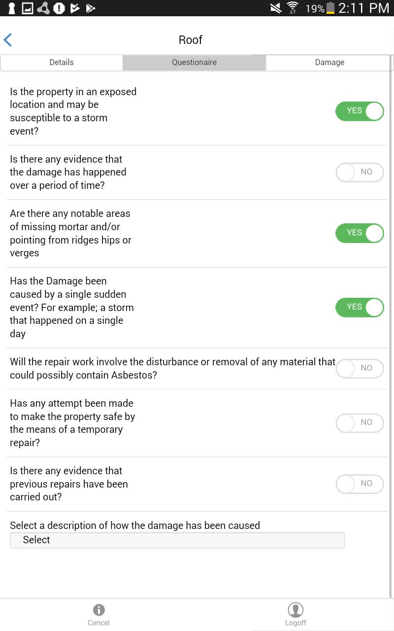The image size is (394, 631).
Task: Tap the screenshot image icon in status bar
Action: tap(27, 8)
